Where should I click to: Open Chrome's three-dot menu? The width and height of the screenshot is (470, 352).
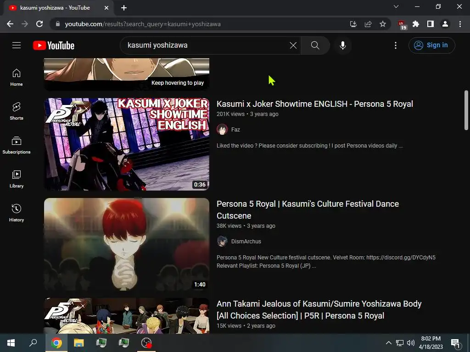coord(460,24)
